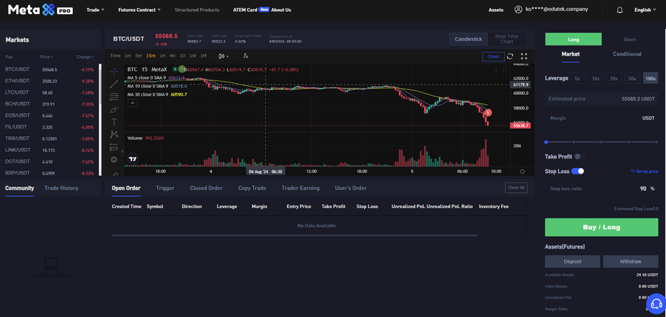The width and height of the screenshot is (666, 317).
Task: Expand chart to fullscreen
Action: [x=524, y=57]
